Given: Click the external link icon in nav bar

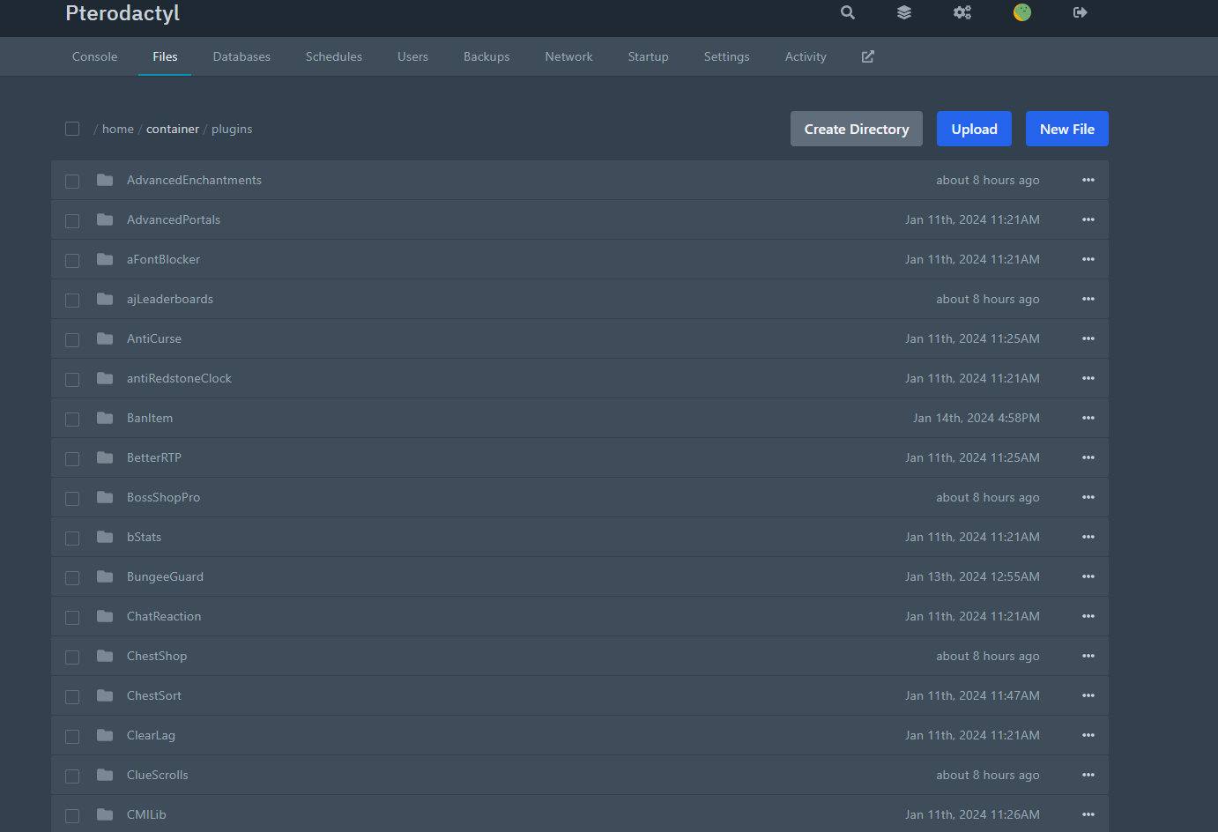Looking at the screenshot, I should [868, 56].
